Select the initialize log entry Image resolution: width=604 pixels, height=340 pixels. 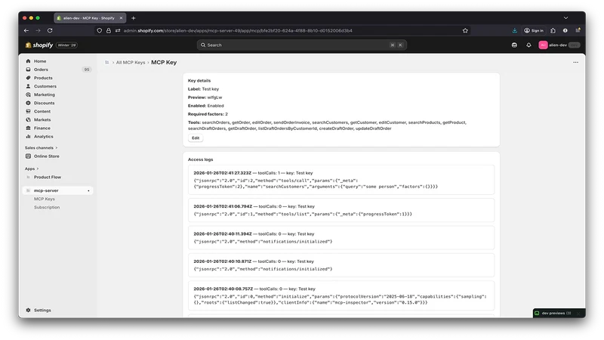[341, 295]
